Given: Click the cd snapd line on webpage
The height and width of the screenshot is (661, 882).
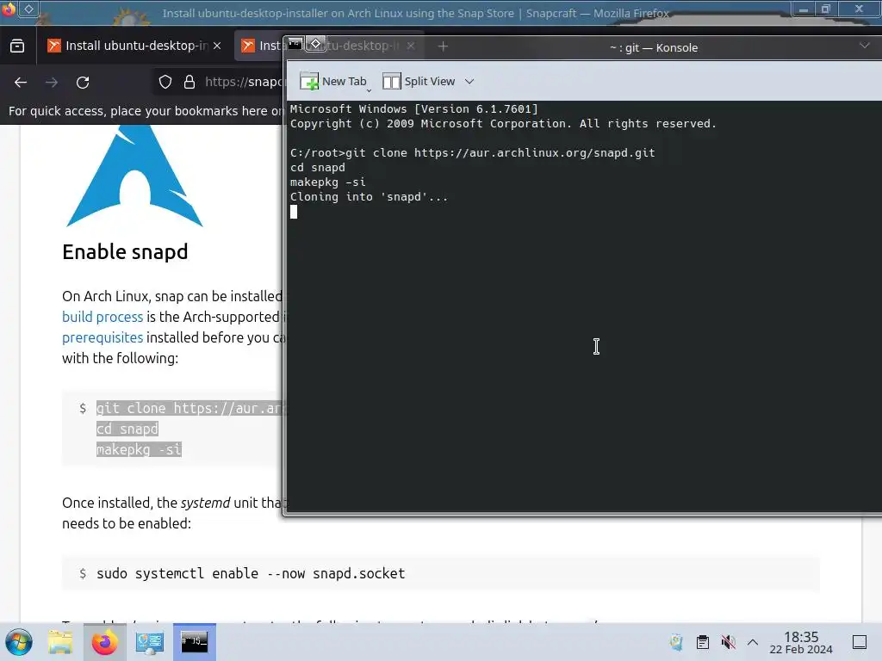Looking at the screenshot, I should [x=127, y=429].
